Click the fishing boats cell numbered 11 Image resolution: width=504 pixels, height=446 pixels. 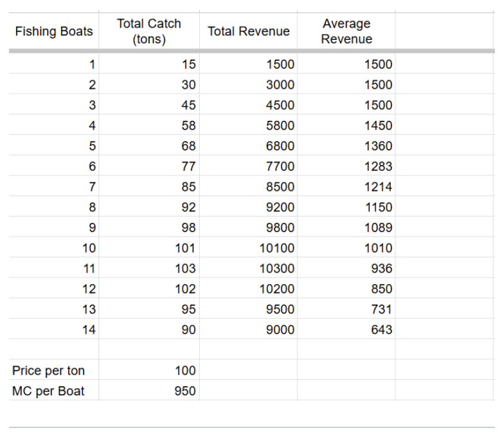(54, 267)
